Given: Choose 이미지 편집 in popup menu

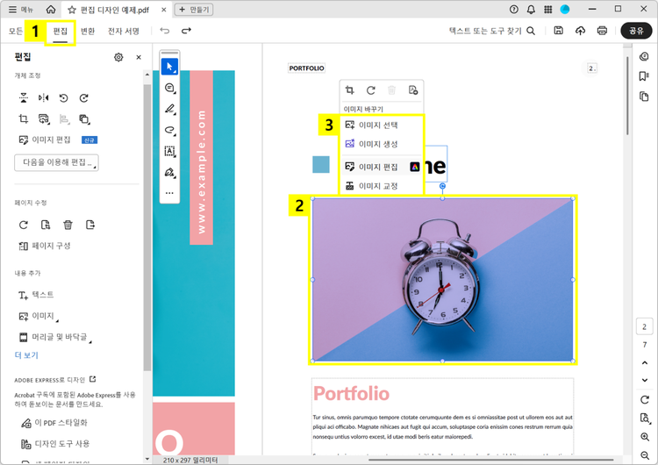Looking at the screenshot, I should 382,167.
